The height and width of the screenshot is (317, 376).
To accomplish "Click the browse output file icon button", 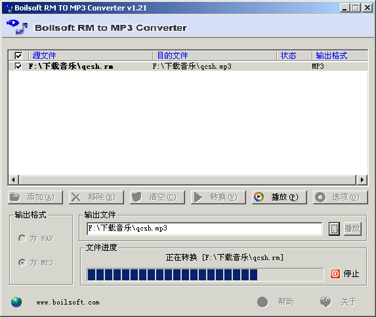I will (x=334, y=229).
